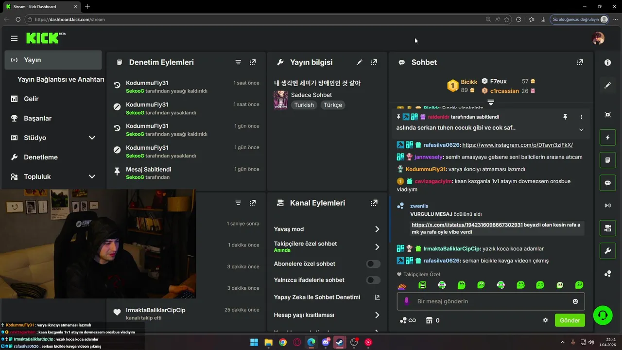This screenshot has height=350, width=622.
Task: Open the green headset support button
Action: click(603, 315)
